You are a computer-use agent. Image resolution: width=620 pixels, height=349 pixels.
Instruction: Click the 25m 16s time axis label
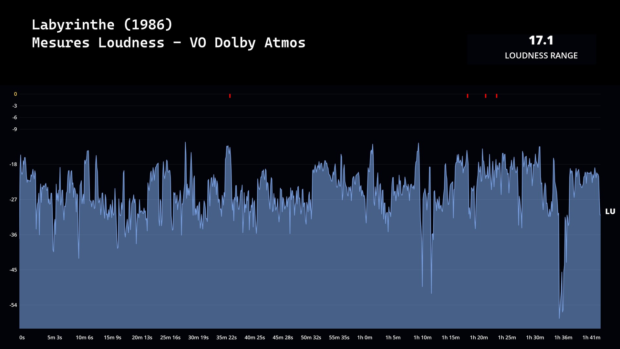click(x=170, y=337)
